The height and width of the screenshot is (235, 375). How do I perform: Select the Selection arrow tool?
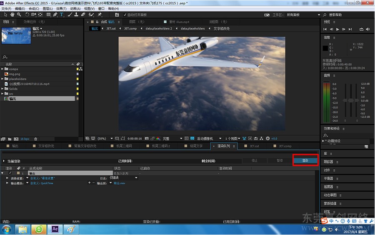click(x=5, y=15)
